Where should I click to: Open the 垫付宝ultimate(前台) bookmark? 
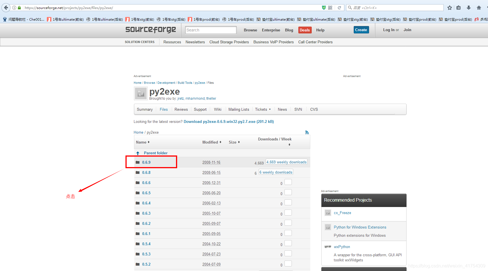[275, 19]
